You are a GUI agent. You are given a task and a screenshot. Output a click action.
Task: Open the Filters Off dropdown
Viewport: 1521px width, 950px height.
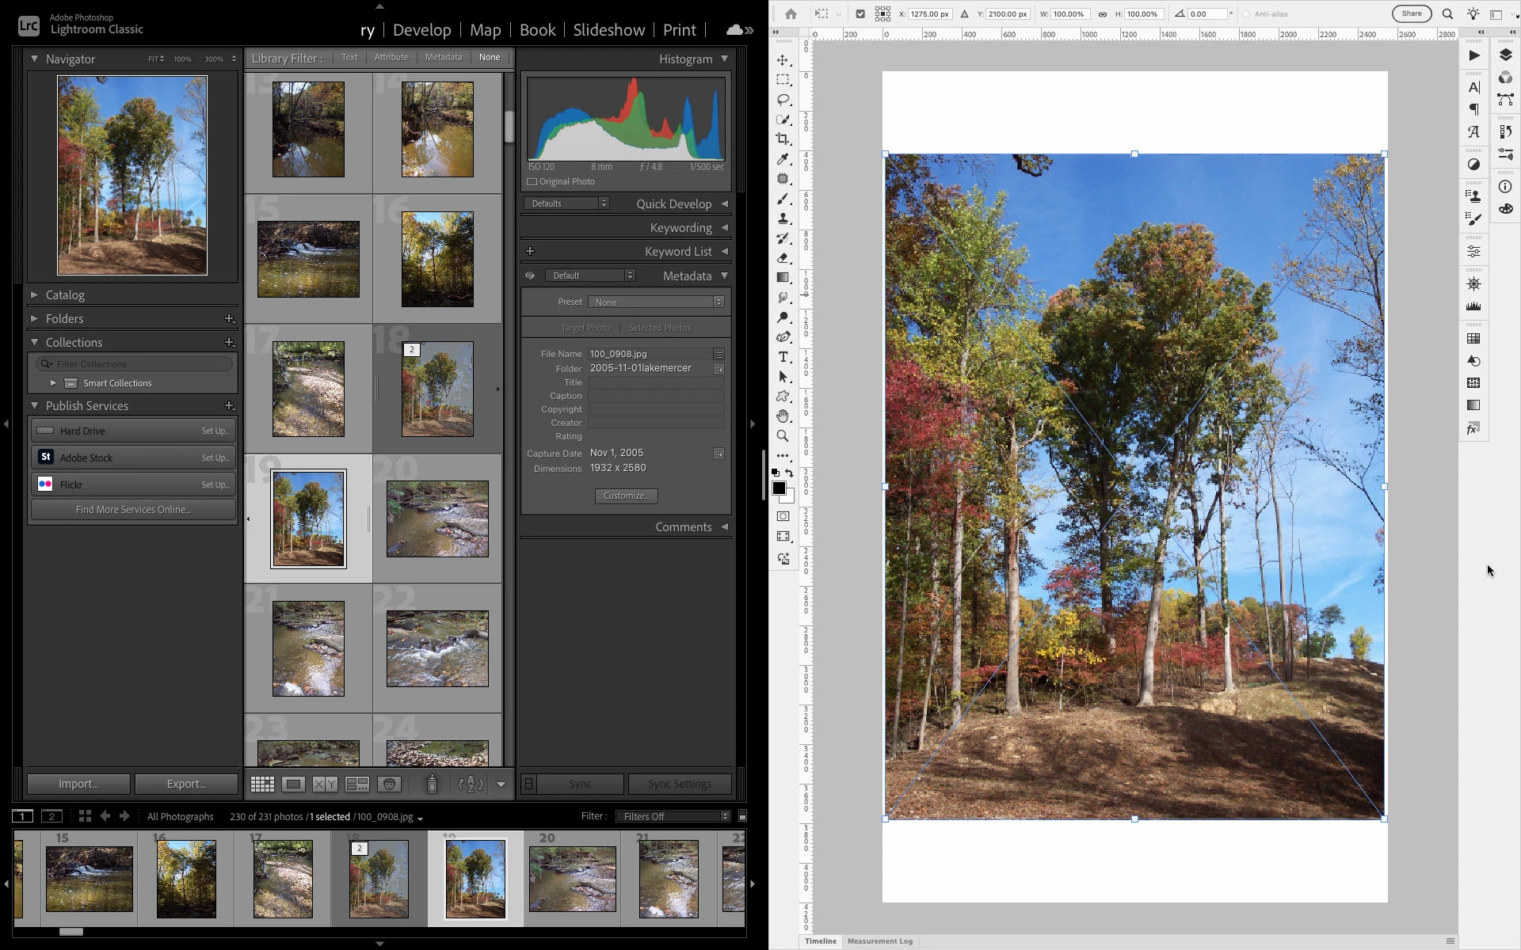673,816
